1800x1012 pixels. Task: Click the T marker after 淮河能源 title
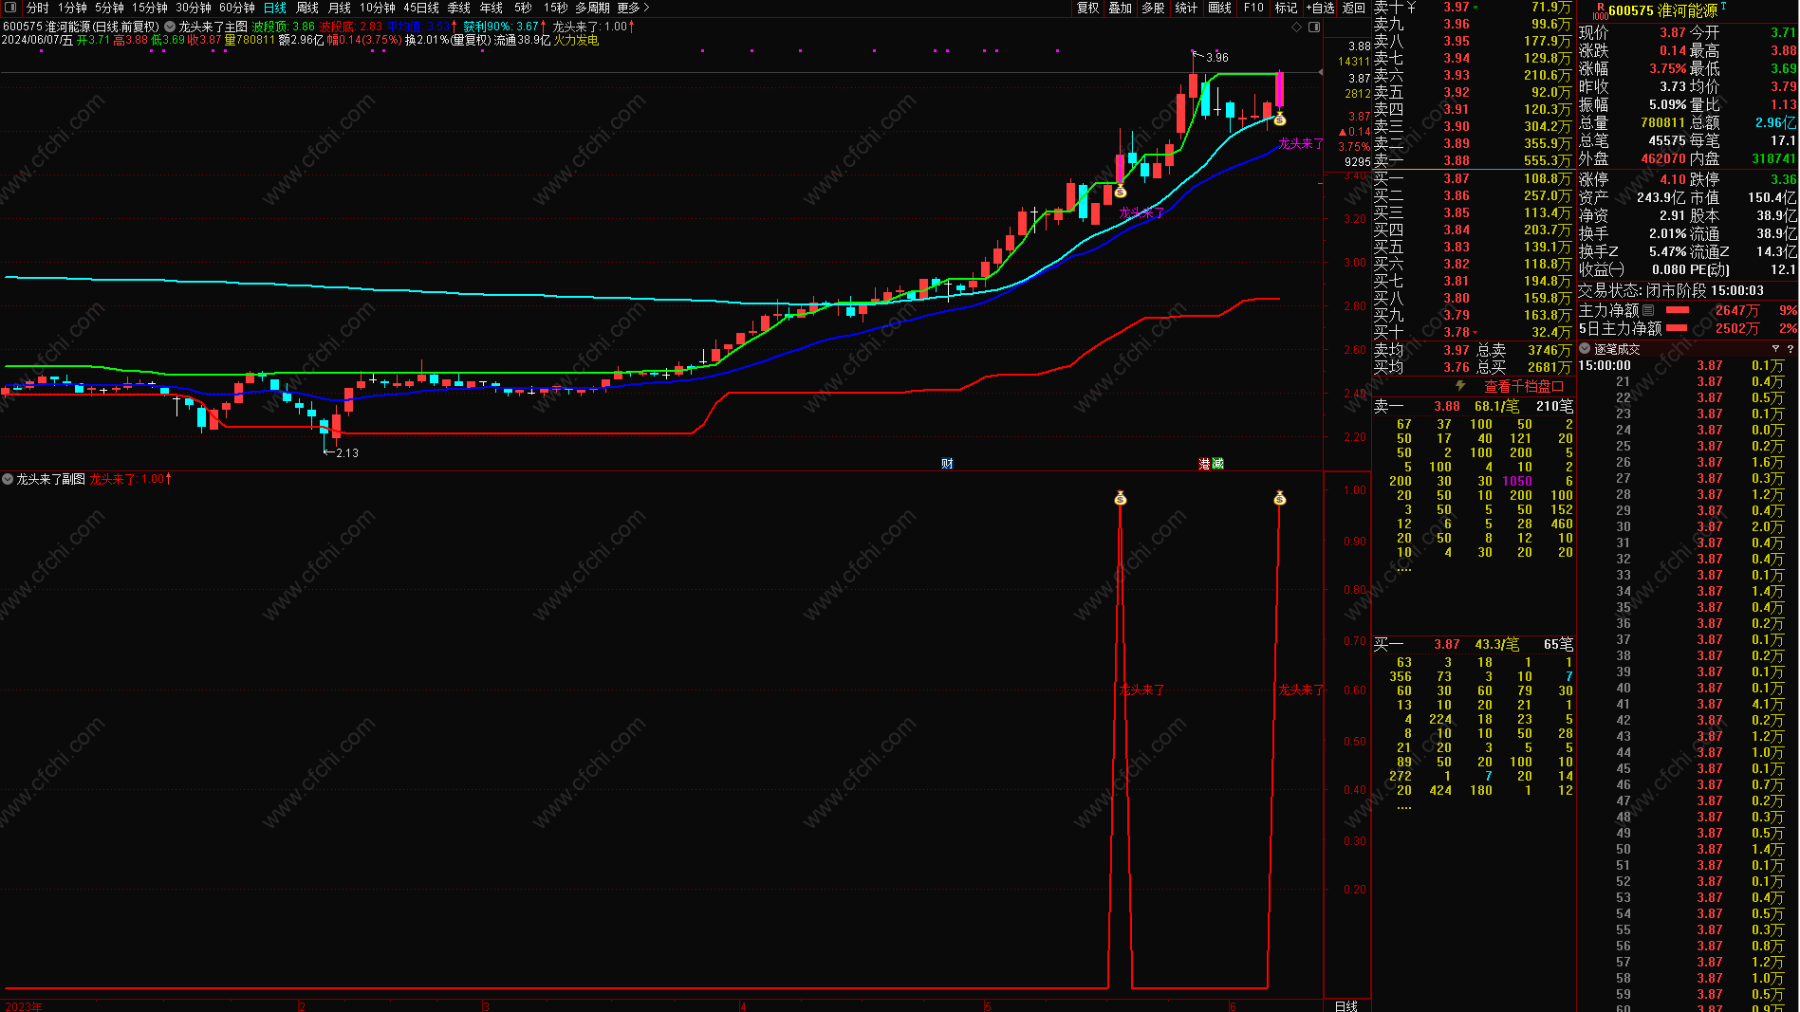click(1723, 6)
